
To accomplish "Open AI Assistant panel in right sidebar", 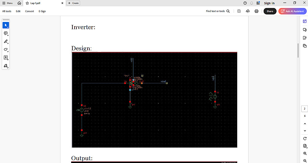I will pos(305,21).
